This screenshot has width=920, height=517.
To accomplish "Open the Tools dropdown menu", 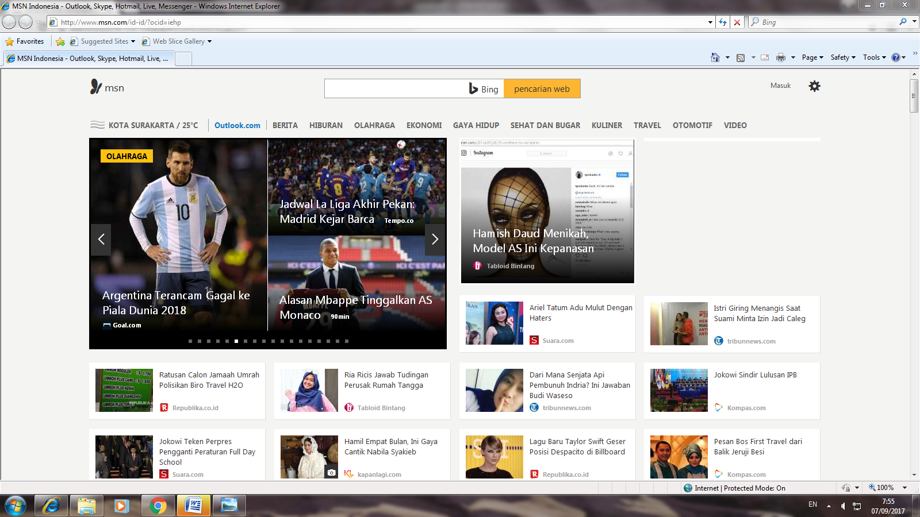I will 873,57.
